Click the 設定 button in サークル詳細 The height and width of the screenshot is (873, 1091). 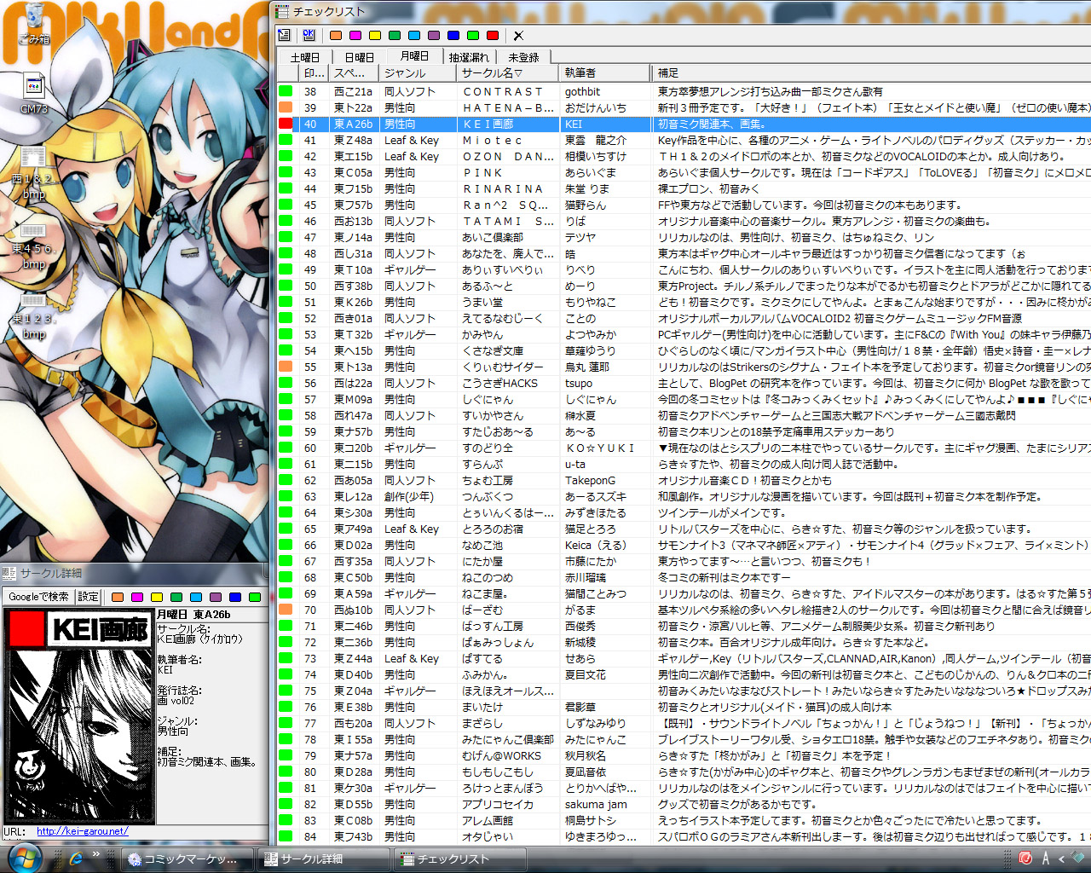[88, 597]
